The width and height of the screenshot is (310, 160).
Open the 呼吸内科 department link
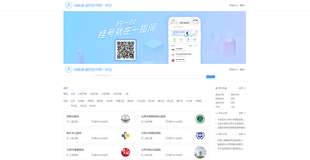point(220,98)
